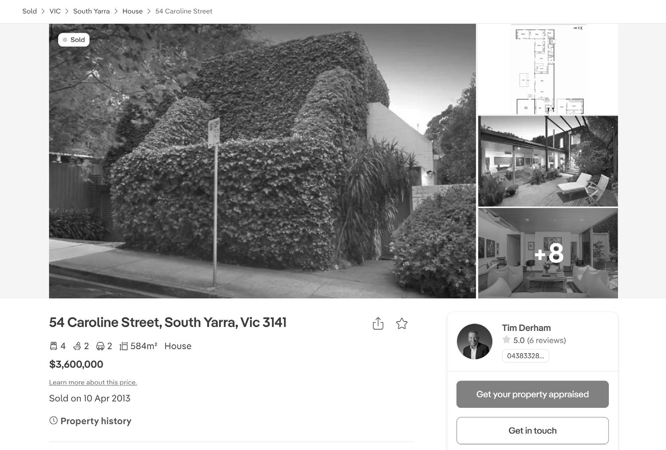Click Get your property appraised button
This screenshot has width=666, height=450.
click(532, 394)
